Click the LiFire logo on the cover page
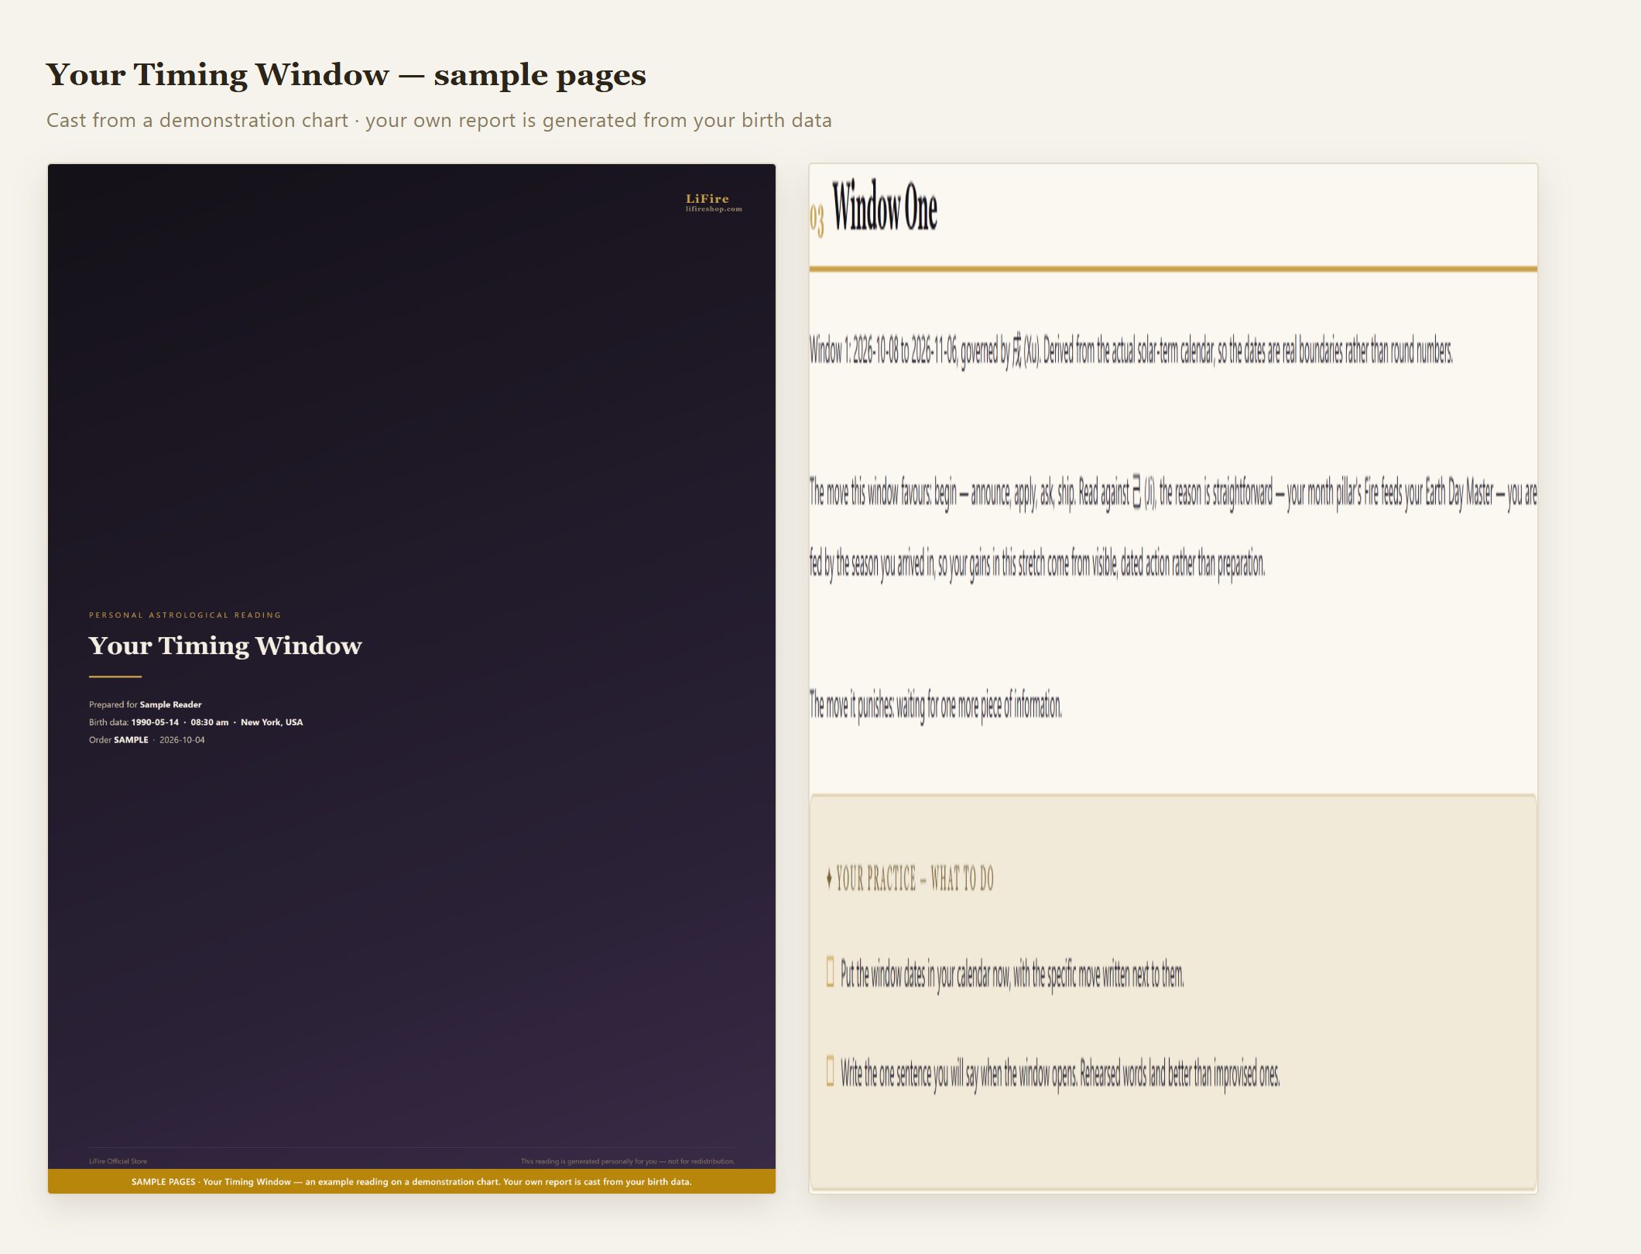This screenshot has width=1641, height=1254. [x=714, y=203]
